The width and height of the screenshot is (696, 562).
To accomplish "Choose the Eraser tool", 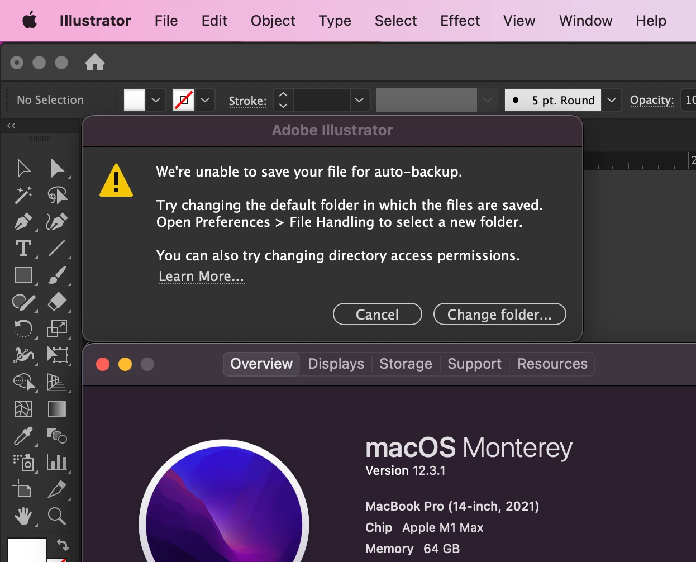I will click(x=57, y=302).
